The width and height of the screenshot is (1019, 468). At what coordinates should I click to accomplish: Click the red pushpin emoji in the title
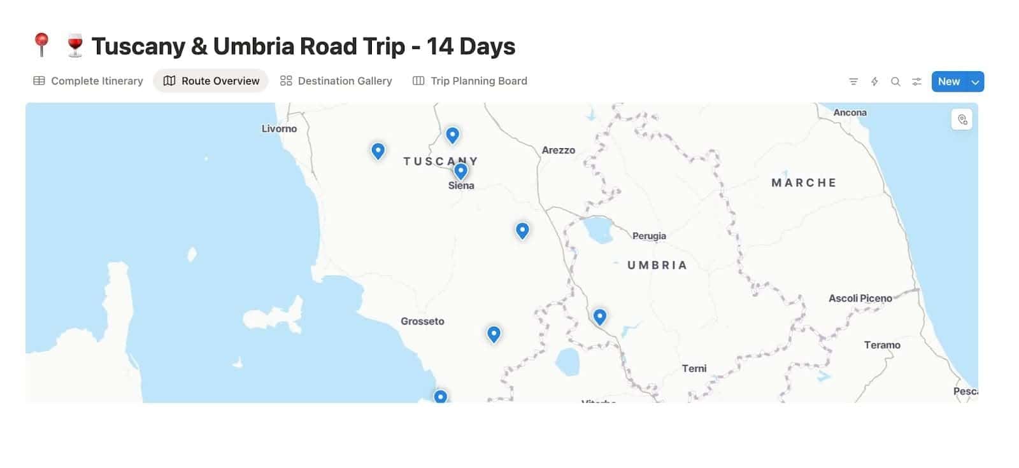(x=42, y=45)
